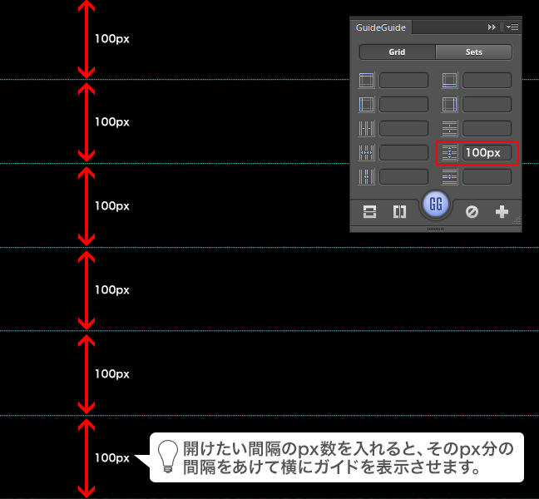Click the number of rows icon

click(x=450, y=129)
